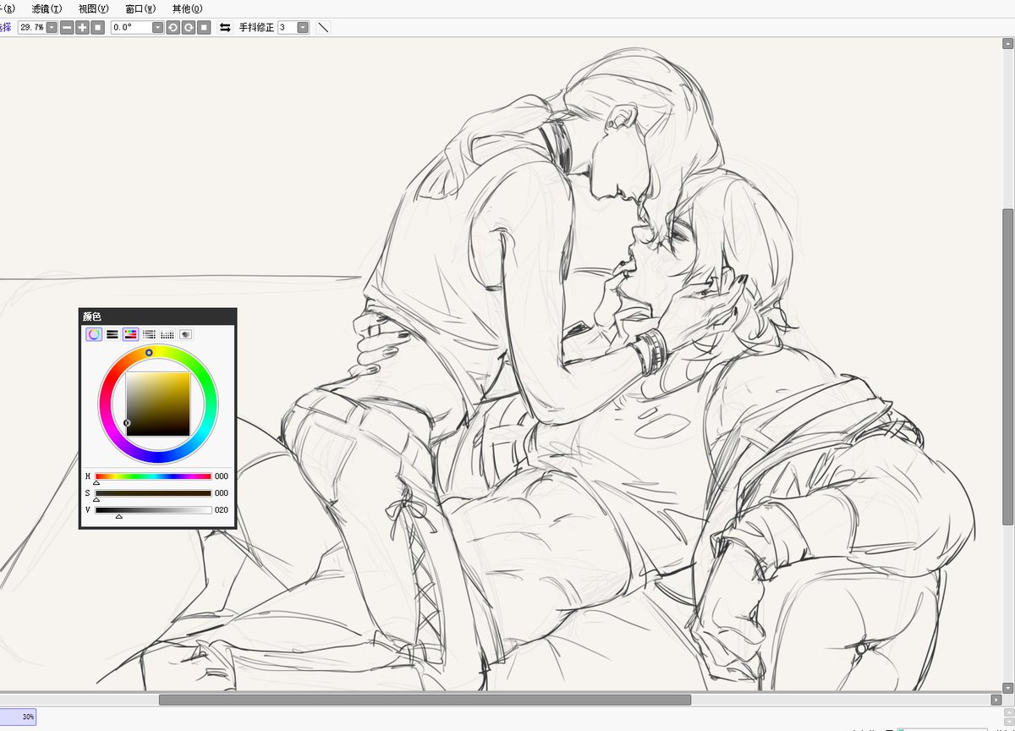
Task: Click the 29.7% zoom value field
Action: [x=31, y=27]
